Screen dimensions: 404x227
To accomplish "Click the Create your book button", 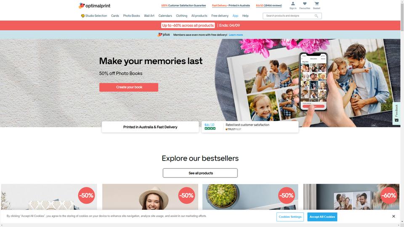I will pos(129,87).
